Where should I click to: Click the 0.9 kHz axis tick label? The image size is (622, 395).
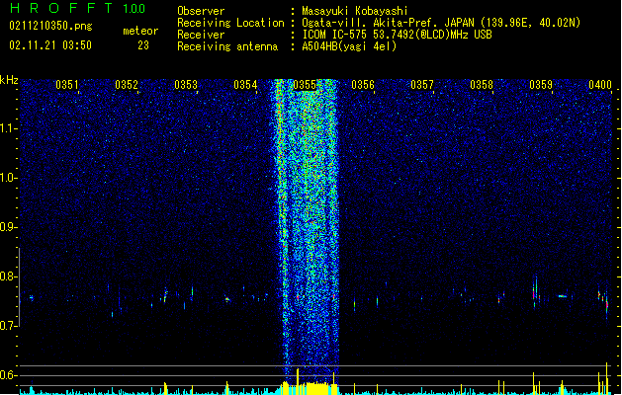(8, 227)
